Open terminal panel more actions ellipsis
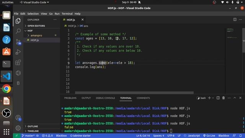The width and height of the screenshot is (245, 138). (x=229, y=98)
